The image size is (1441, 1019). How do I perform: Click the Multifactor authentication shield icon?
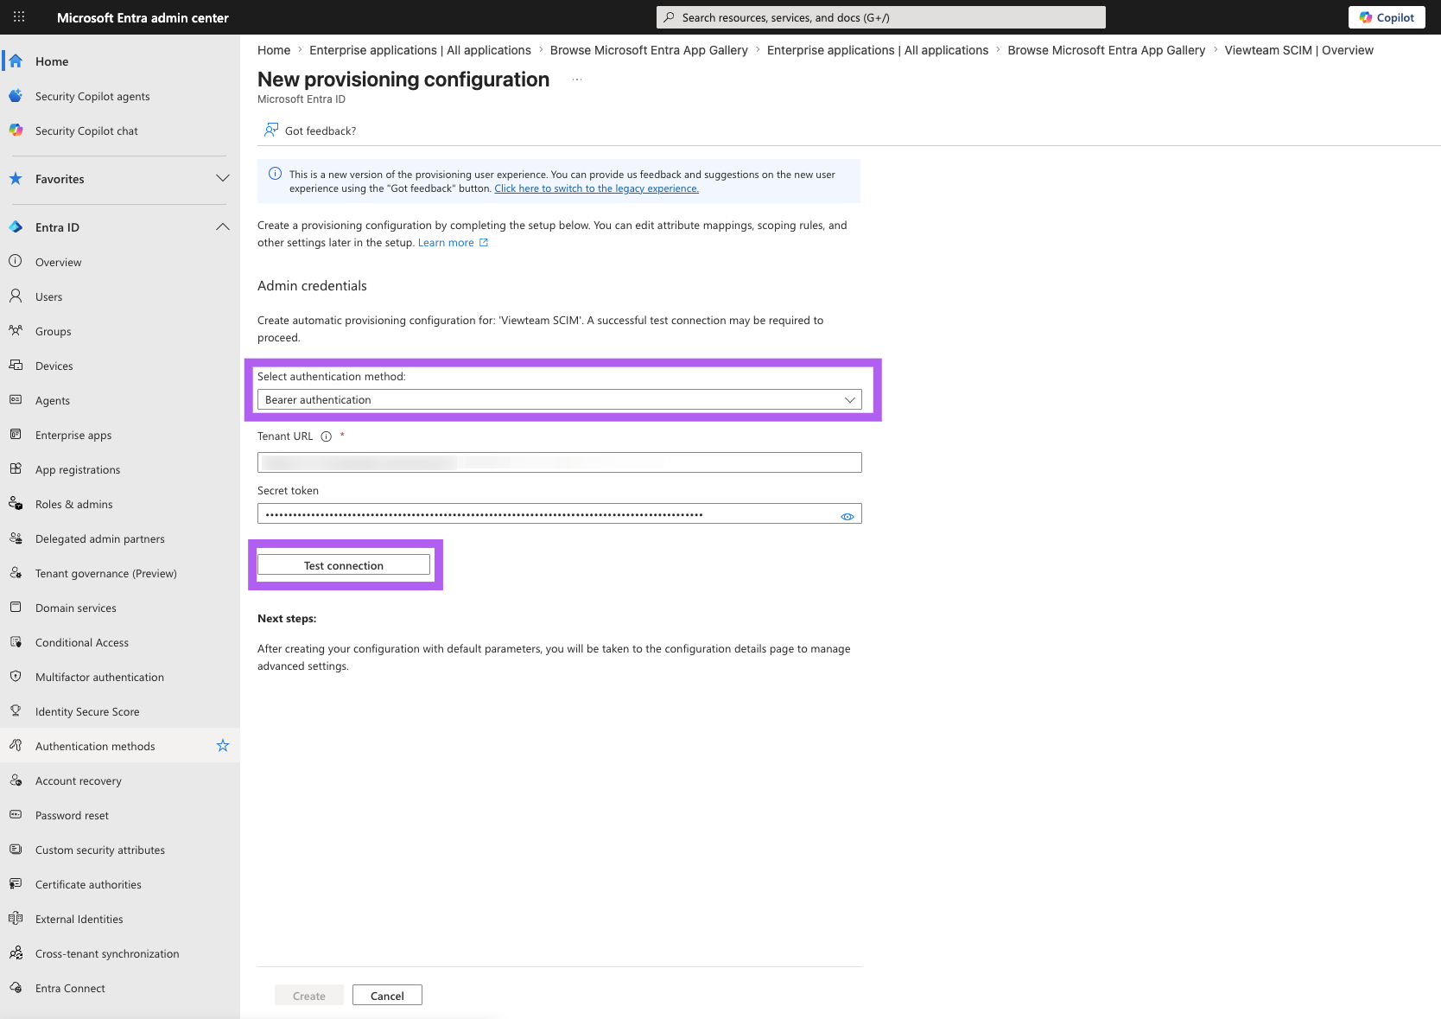16,676
